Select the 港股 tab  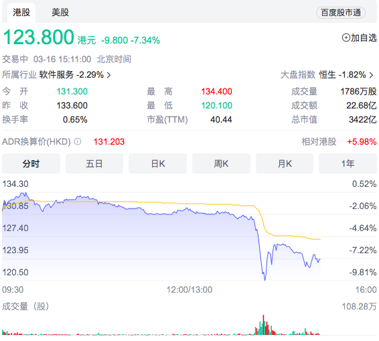click(21, 12)
